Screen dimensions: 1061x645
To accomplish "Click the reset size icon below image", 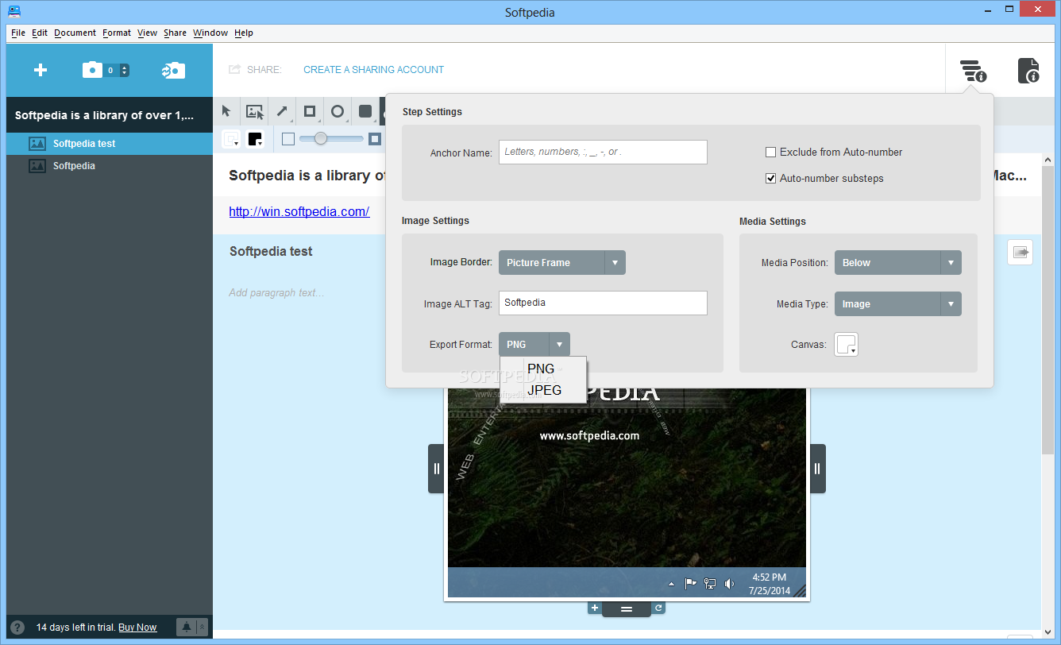I will [658, 608].
